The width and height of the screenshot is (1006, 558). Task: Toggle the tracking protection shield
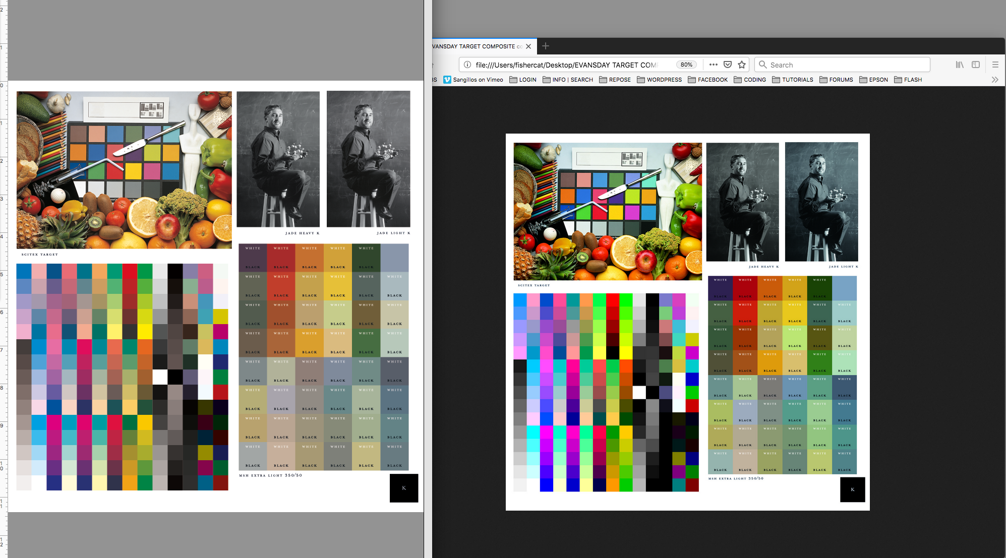click(728, 65)
